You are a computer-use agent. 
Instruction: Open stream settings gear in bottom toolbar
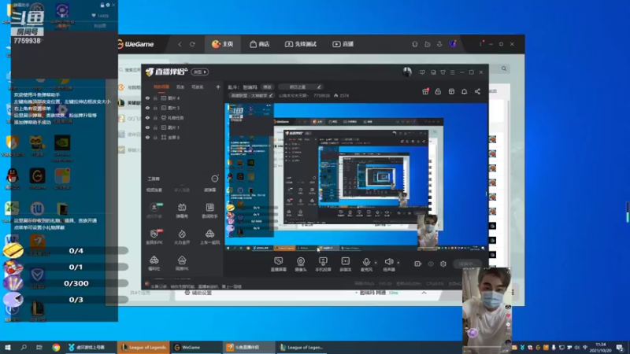(x=443, y=264)
